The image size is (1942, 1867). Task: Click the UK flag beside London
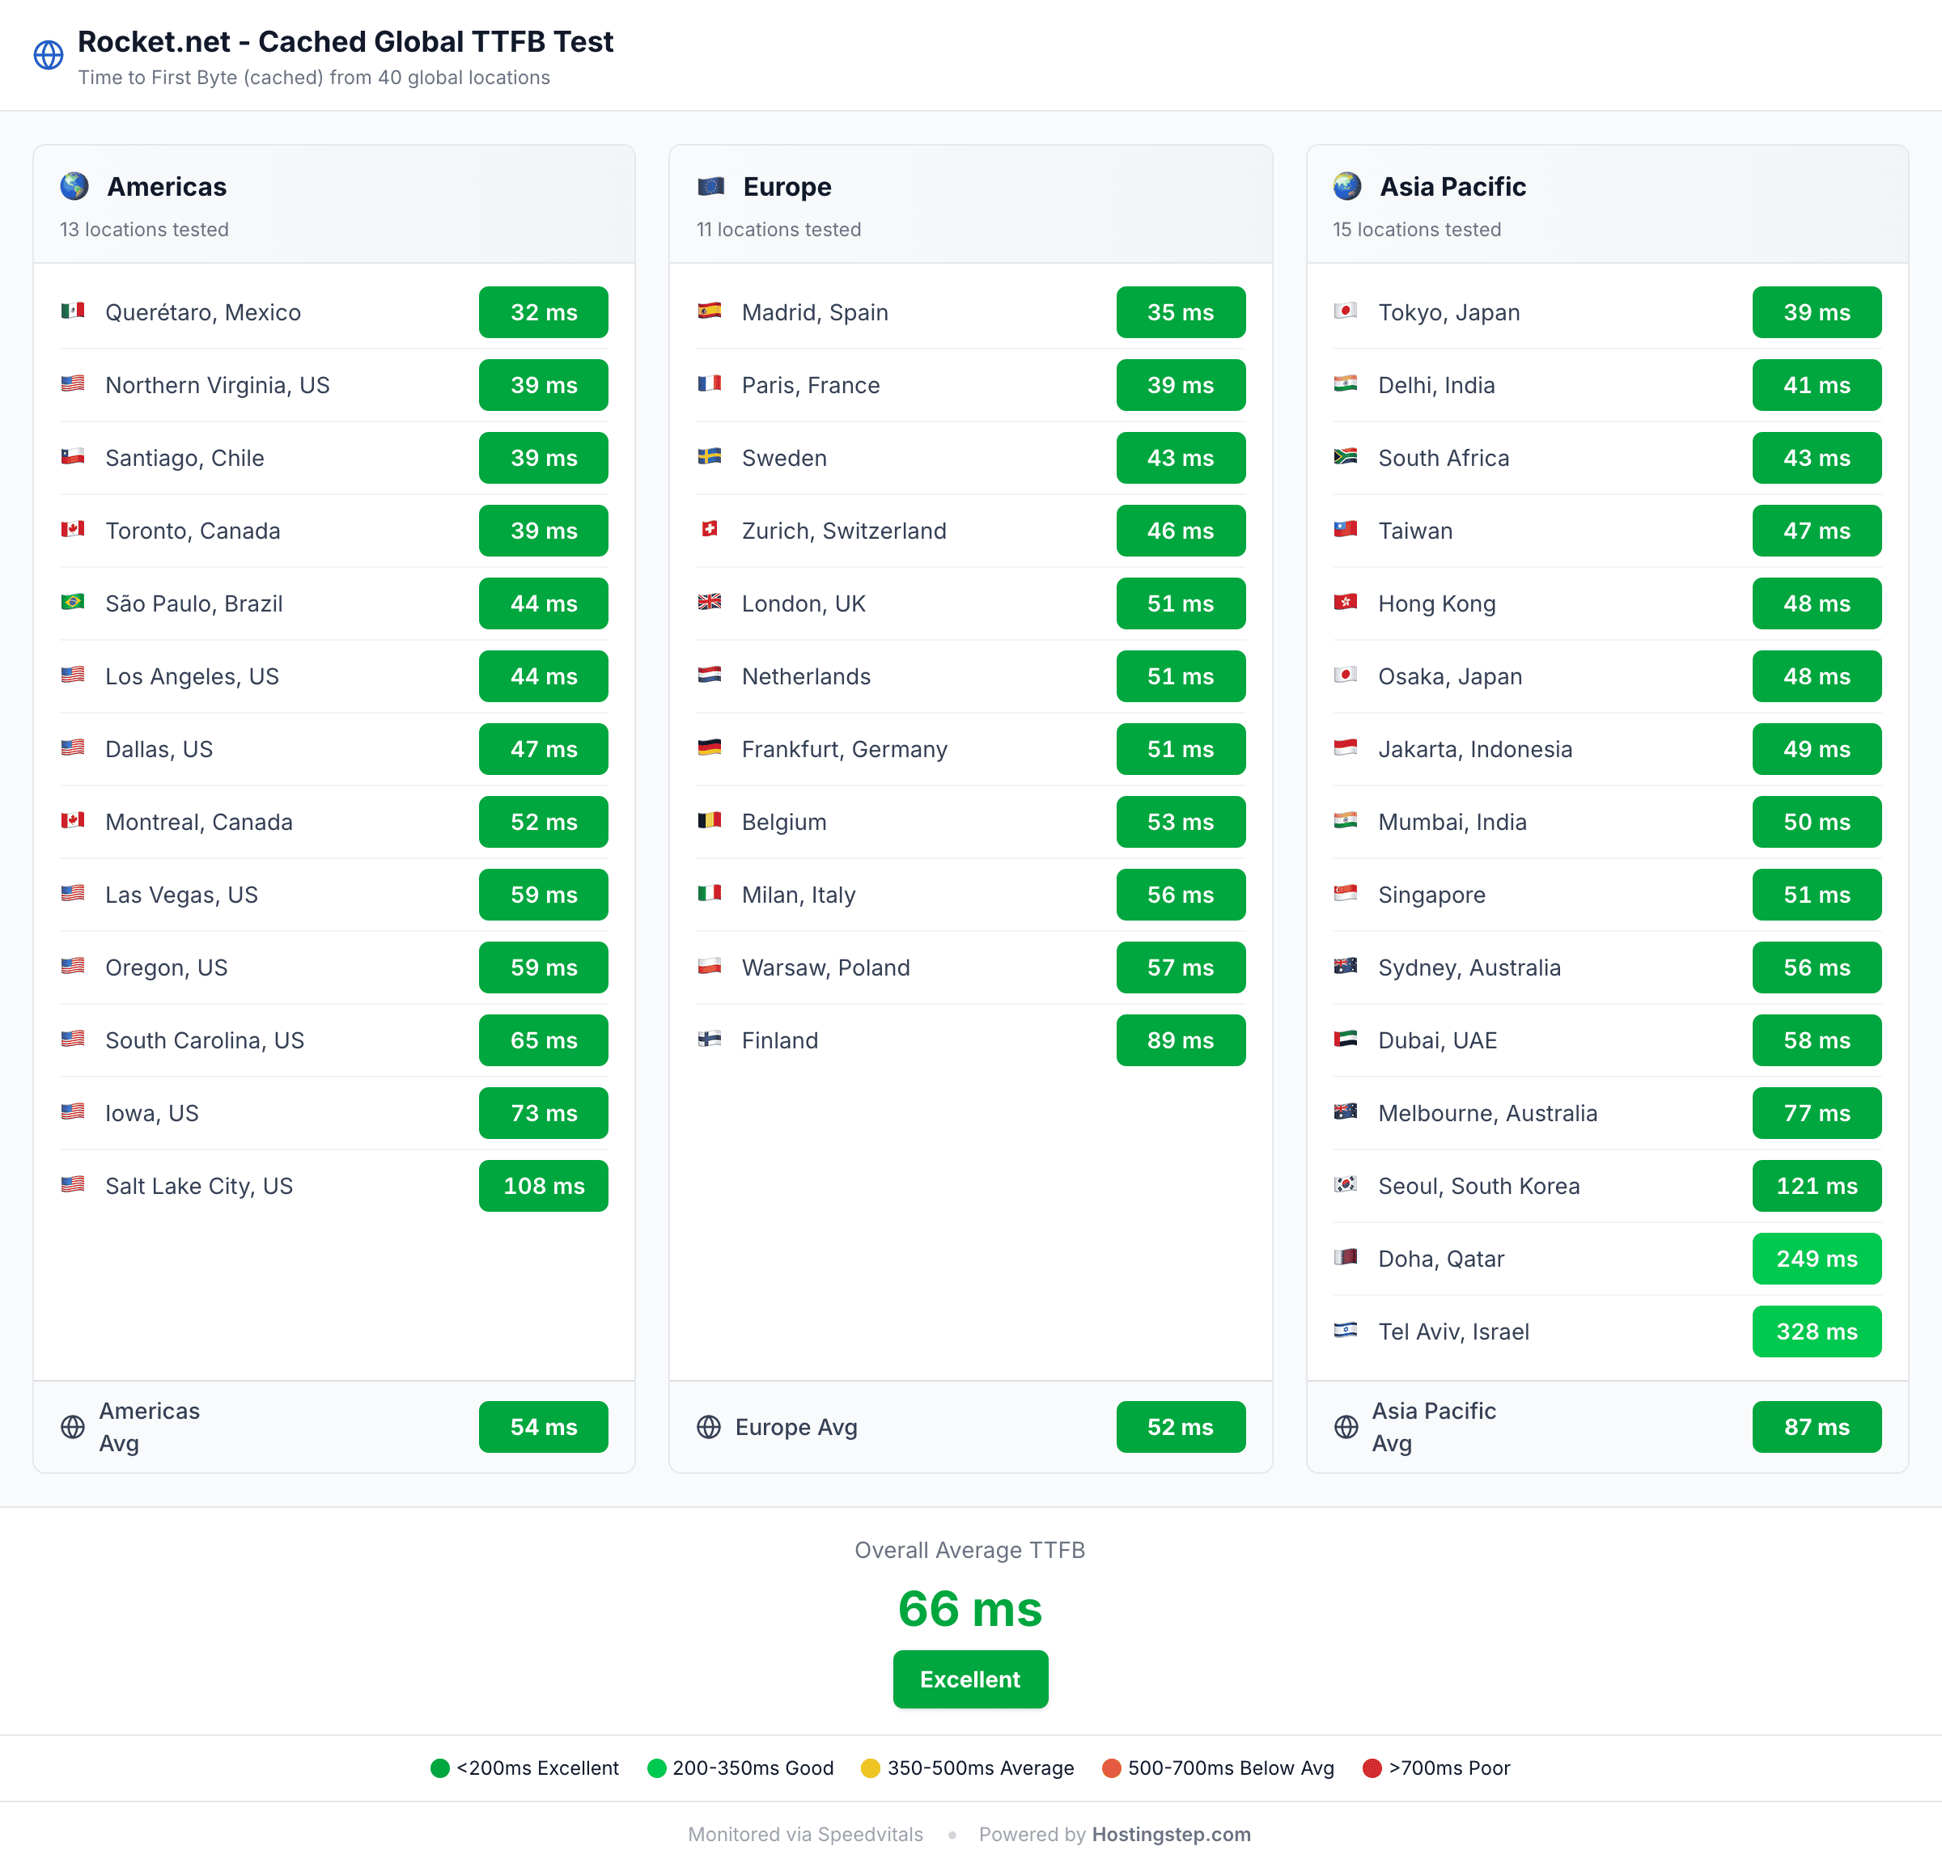tap(710, 602)
